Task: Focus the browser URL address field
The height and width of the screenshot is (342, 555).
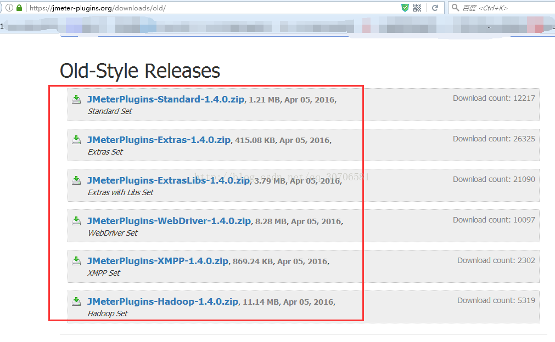Action: coord(212,8)
